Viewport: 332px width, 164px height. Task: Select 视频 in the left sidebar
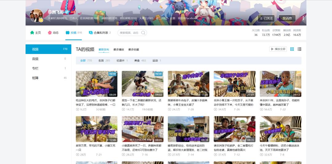click(49, 49)
